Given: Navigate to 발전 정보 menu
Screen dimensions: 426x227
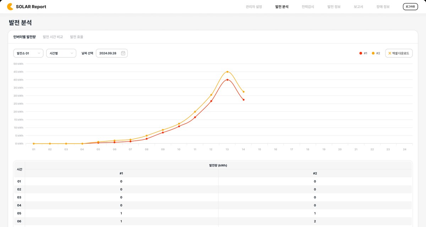Looking at the screenshot, I should [334, 7].
